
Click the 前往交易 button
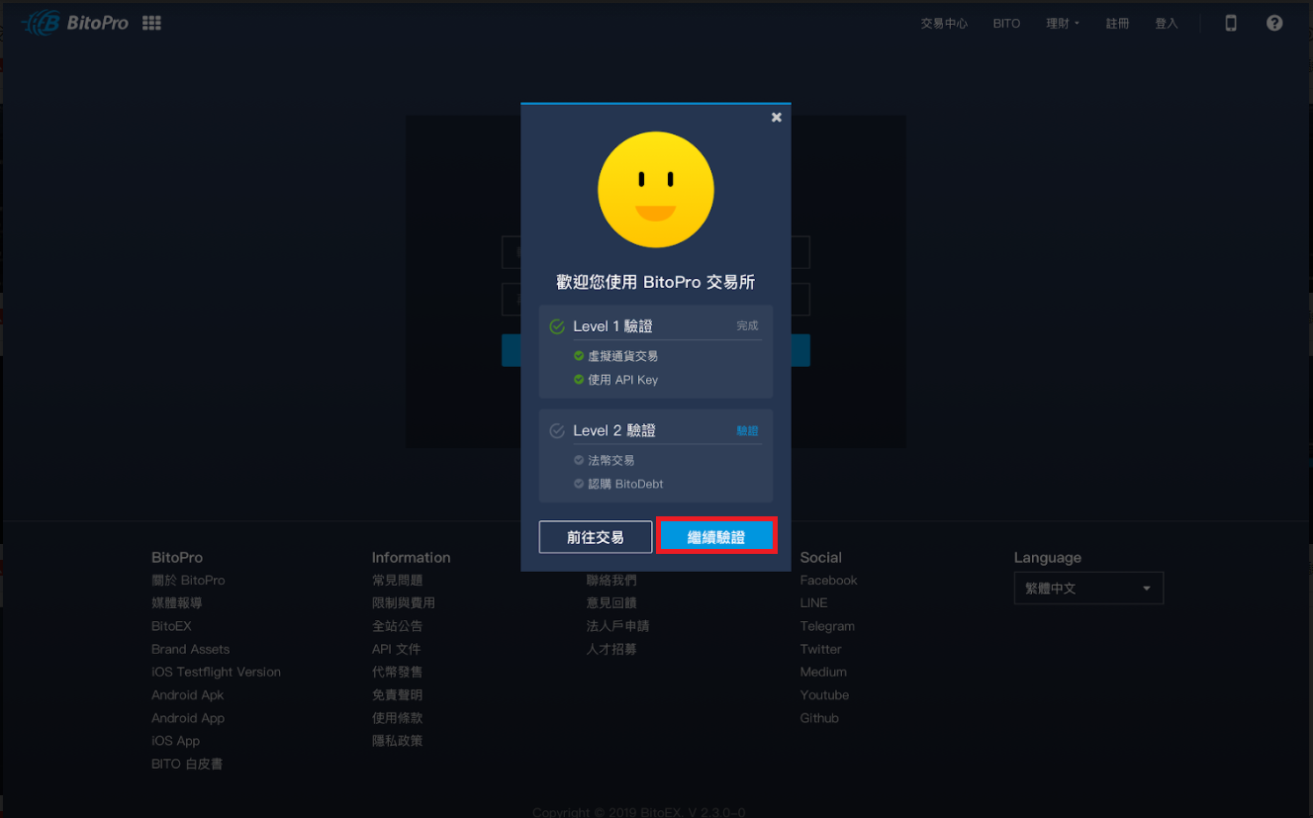tap(596, 537)
